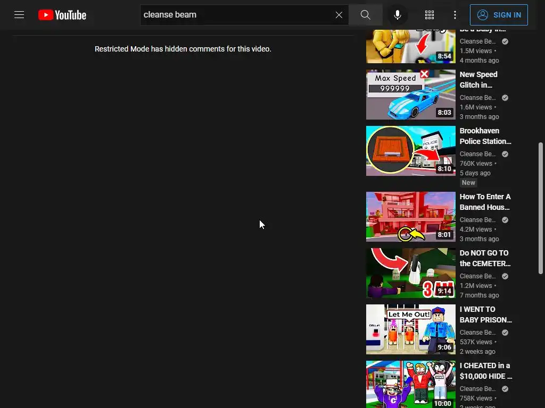Open 'Brookhaven Police Station...' title

485,136
